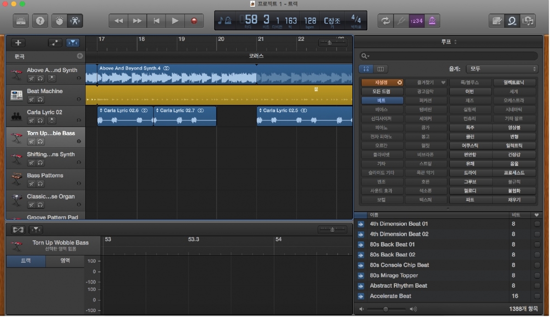The height and width of the screenshot is (317, 550).
Task: Click the Above A...nd Synth keyboard icon
Action: (17, 74)
